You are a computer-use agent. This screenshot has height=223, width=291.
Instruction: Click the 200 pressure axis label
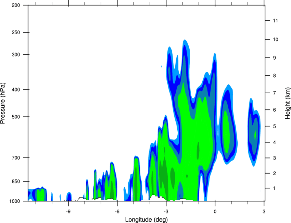16,5
